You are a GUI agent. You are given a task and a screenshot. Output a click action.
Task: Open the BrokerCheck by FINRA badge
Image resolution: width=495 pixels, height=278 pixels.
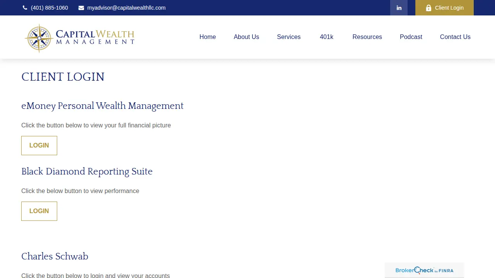pyautogui.click(x=424, y=270)
